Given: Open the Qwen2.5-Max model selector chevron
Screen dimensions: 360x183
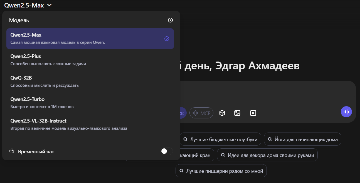Looking at the screenshot, I should 50,5.
